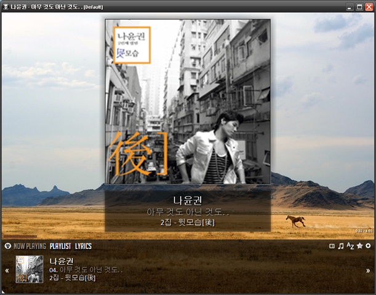Close the player window
Screen dimensions: 376x295
pyautogui.click(x=369, y=7)
